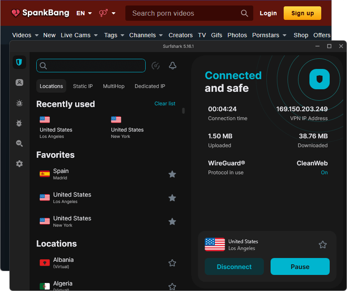Image resolution: width=347 pixels, height=291 pixels.
Task: Open the Creators menu item
Action: [x=181, y=35]
